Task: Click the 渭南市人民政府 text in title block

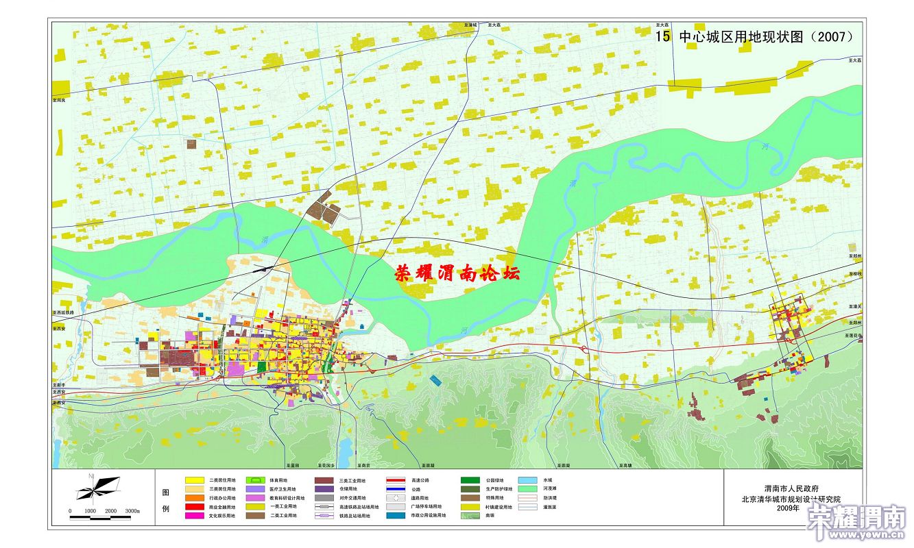Action: 795,488
